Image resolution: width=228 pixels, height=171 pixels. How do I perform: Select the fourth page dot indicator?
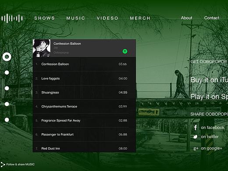(x=7, y=104)
